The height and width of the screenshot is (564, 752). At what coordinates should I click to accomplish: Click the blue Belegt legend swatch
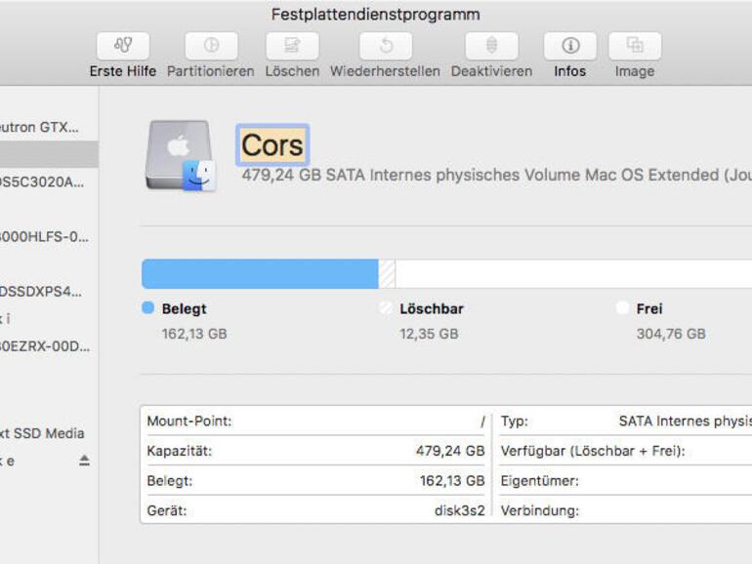[x=147, y=308]
